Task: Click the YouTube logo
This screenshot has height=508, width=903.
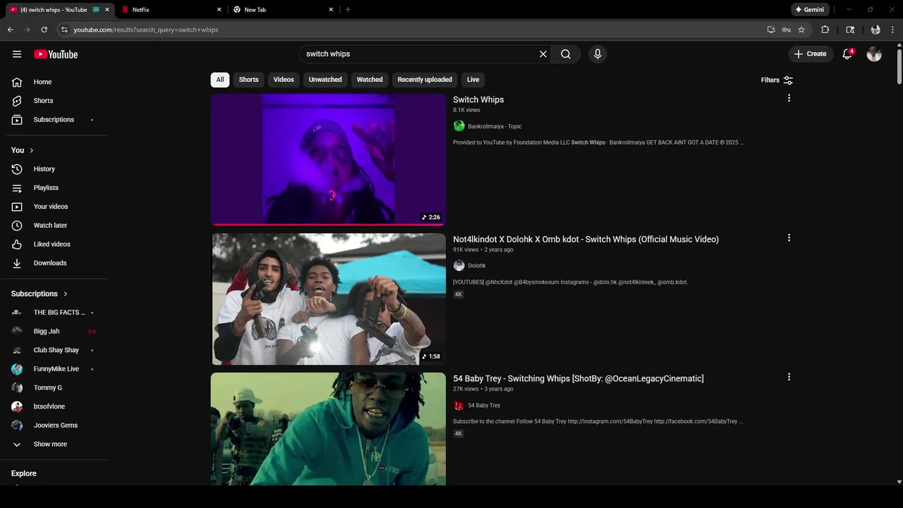Action: pos(56,54)
